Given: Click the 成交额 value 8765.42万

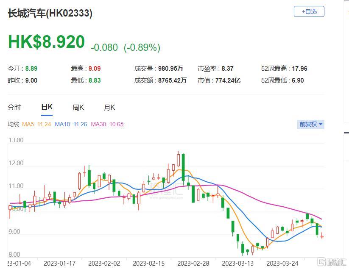Looking at the screenshot, I should click(x=172, y=80).
